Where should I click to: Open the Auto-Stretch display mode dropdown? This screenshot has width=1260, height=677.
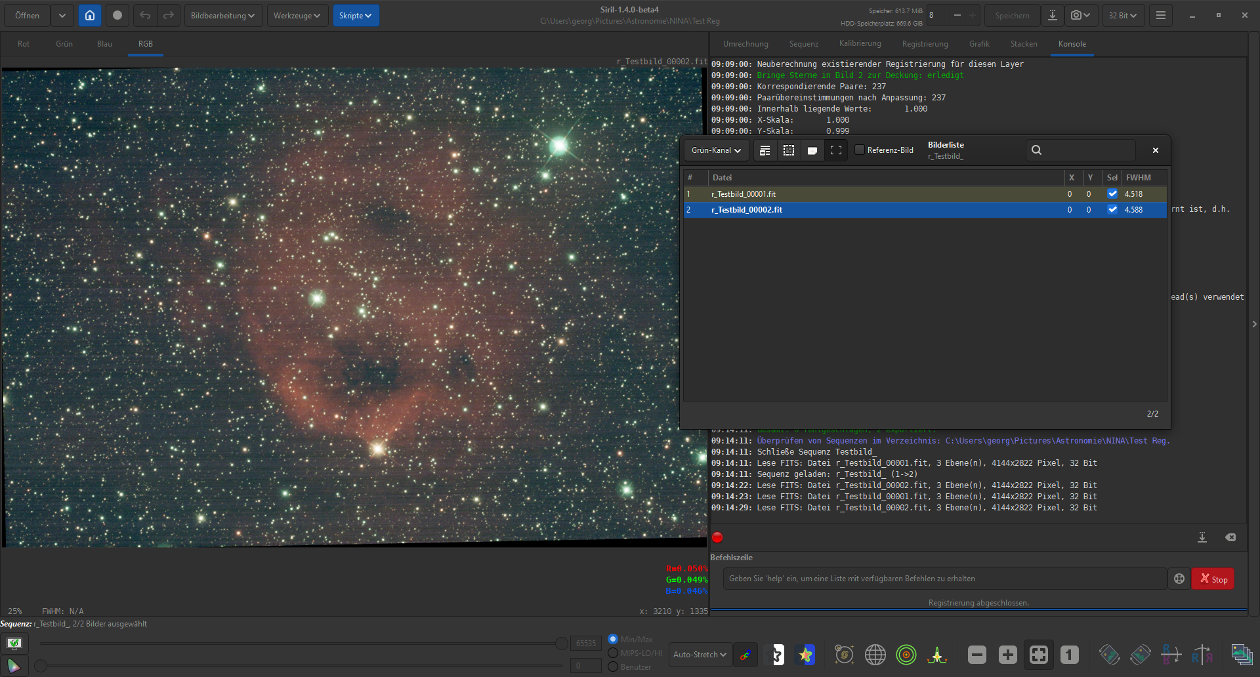click(x=700, y=655)
